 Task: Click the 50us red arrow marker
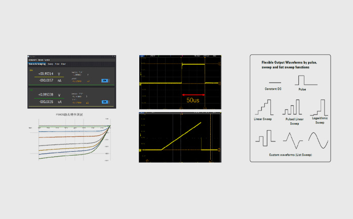pyautogui.click(x=193, y=95)
